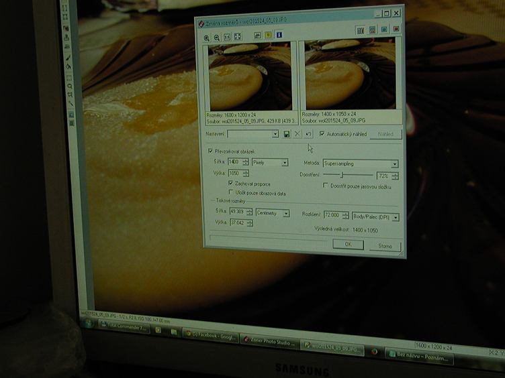This screenshot has width=505, height=378.
Task: Select the paint bucket fill tool in sidebar
Action: (68, 66)
